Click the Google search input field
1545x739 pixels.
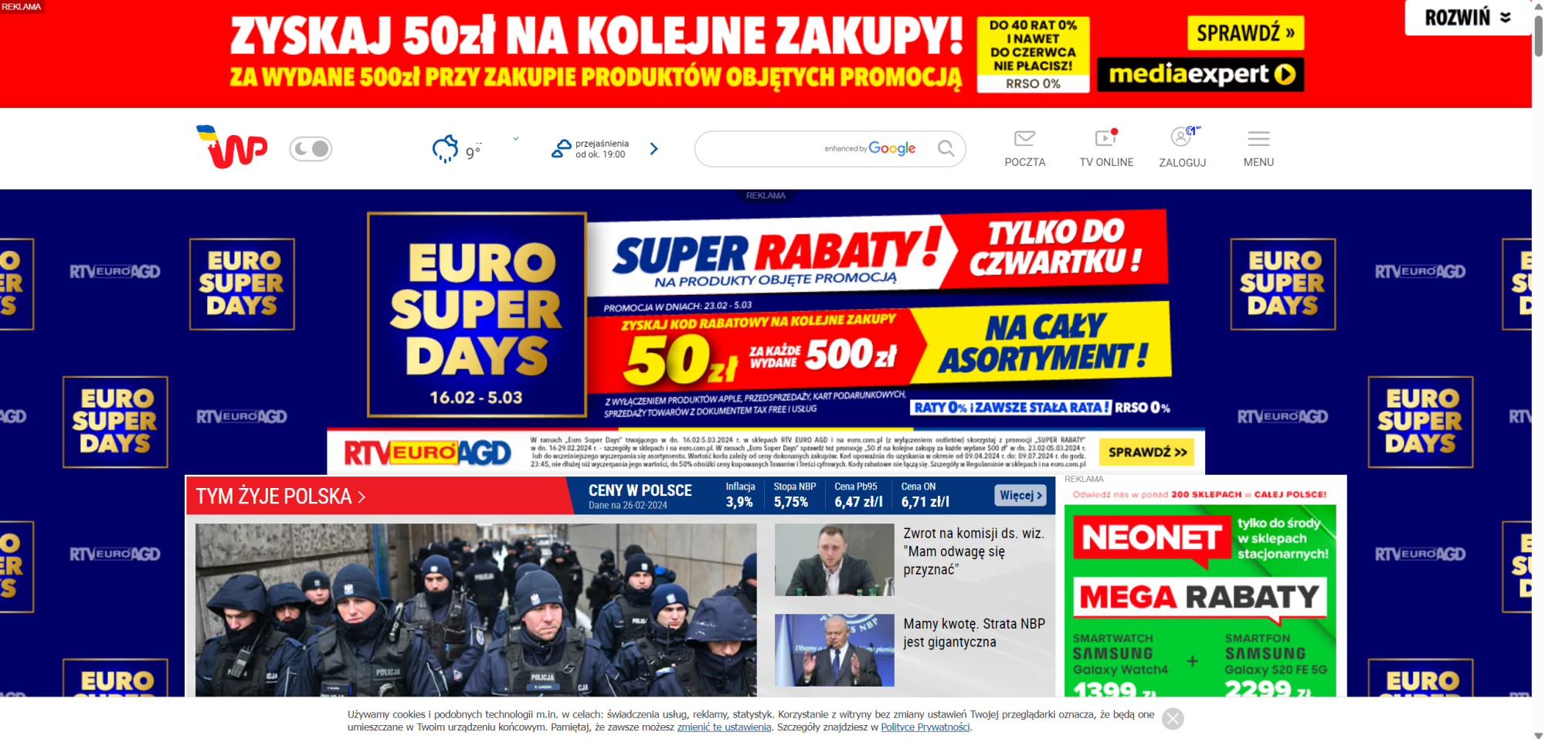[819, 148]
